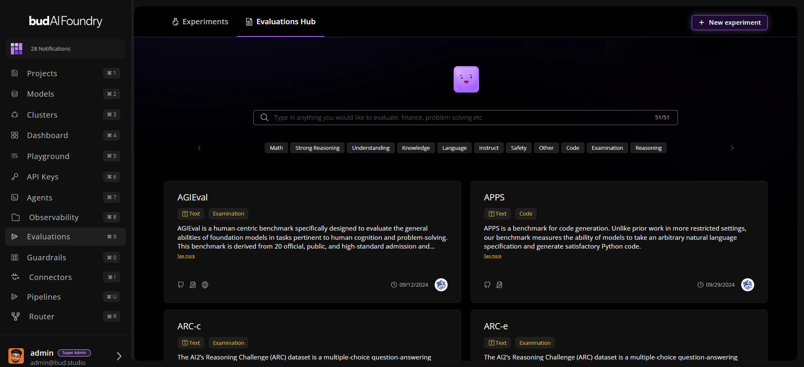Click the admin user avatar
Viewport: 804px width, 367px height.
[16, 356]
